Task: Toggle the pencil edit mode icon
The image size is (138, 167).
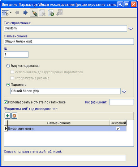Action: [x=34, y=13]
